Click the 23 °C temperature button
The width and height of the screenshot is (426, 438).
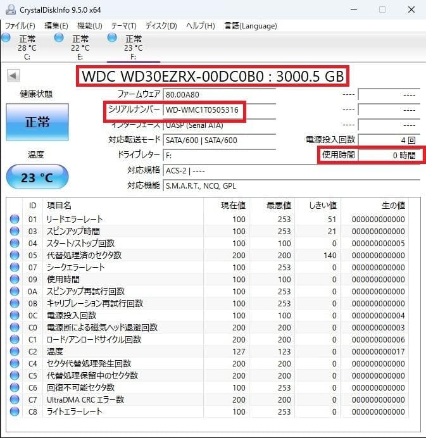[x=37, y=177]
